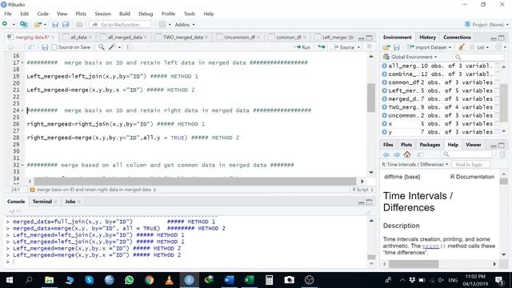This screenshot has width=512, height=288.
Task: Collapse code section at line 32
Action: (x=22, y=166)
